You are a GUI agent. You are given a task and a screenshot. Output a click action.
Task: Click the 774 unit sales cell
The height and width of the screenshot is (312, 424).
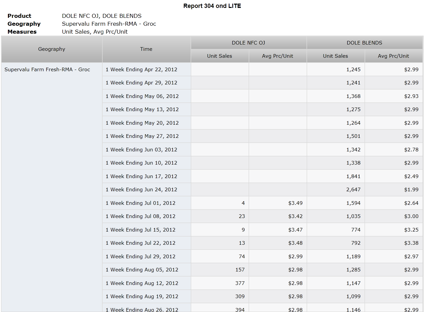click(x=336, y=230)
